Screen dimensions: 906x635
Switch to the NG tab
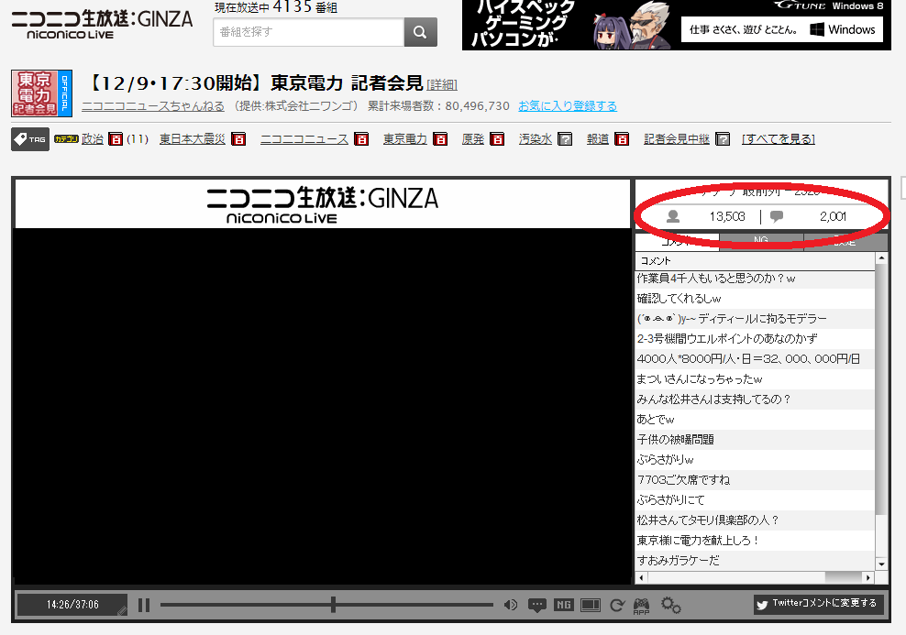(x=761, y=241)
